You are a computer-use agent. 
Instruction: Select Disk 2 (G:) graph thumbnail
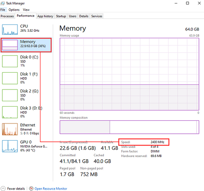pos(10,95)
